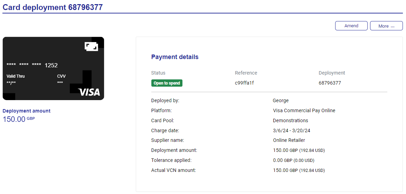Image resolution: width=406 pixels, height=194 pixels.
Task: Click the 150.00 GBP amount below the card
Action: (x=19, y=119)
